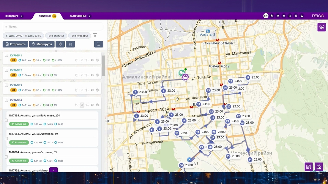The width and height of the screenshot is (328, 184).
Task: Click the analytics chart button on the map corner
Action: pos(319,167)
